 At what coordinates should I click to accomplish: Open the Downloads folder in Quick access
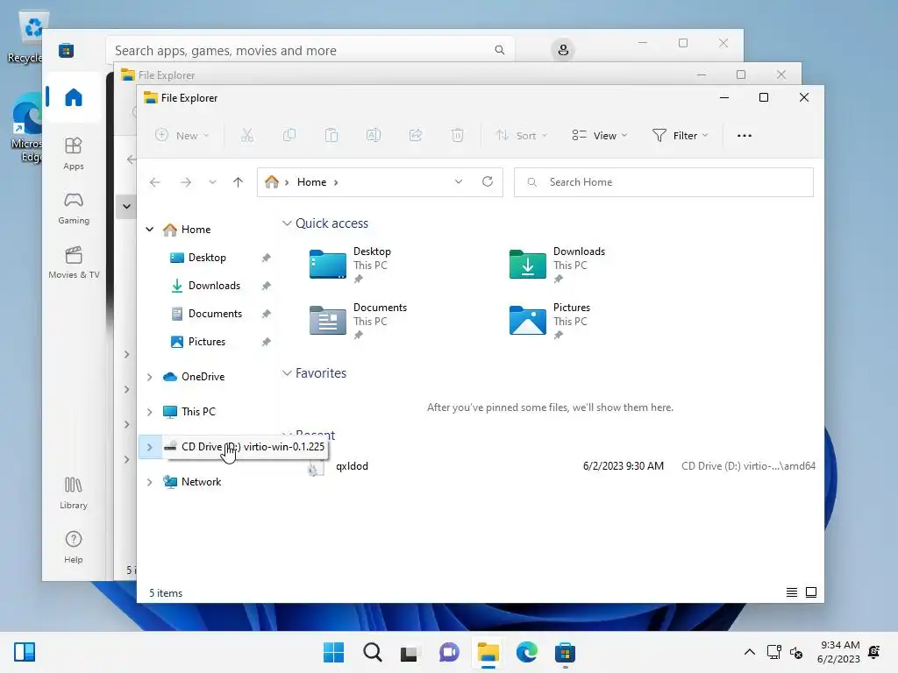tap(557, 265)
